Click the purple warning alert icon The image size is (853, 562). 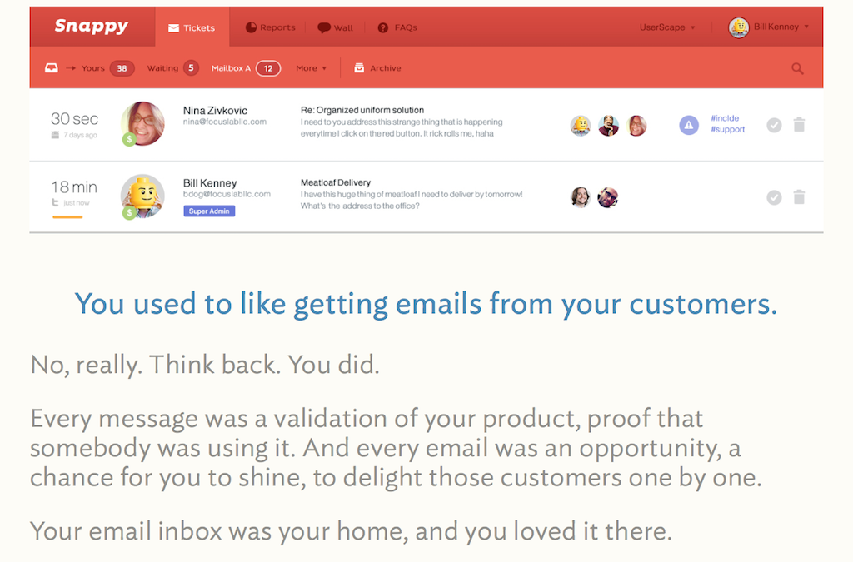(689, 125)
